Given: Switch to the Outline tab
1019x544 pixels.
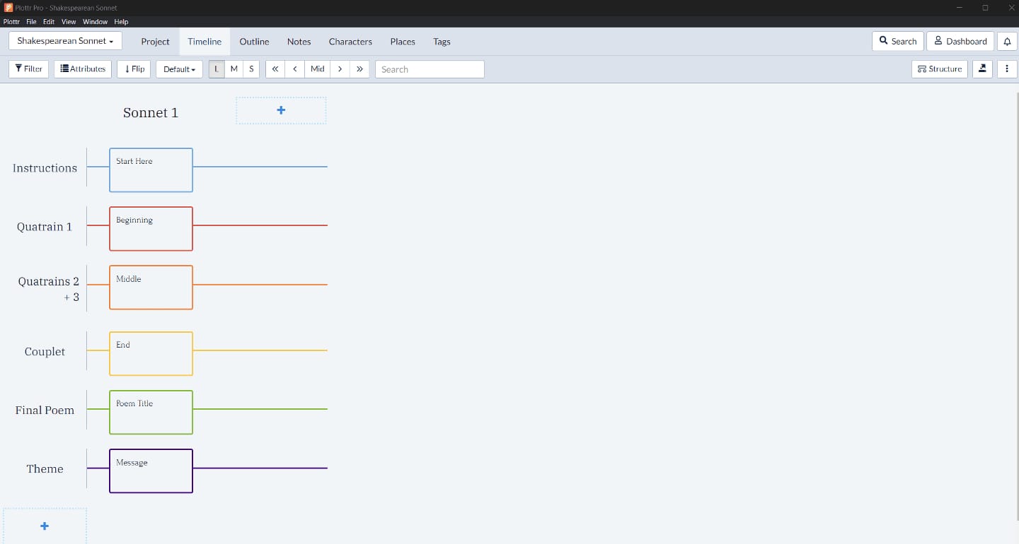Looking at the screenshot, I should click(254, 42).
